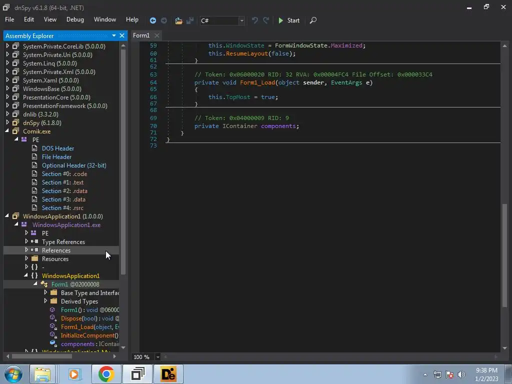This screenshot has width=512, height=384.
Task: Click the Navigate Backward arrow in toolbar
Action: (153, 20)
